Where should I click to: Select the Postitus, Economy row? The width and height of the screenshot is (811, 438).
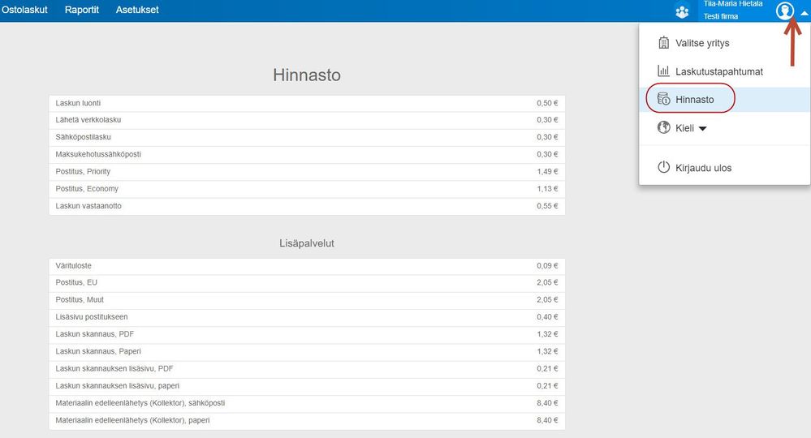pyautogui.click(x=307, y=189)
